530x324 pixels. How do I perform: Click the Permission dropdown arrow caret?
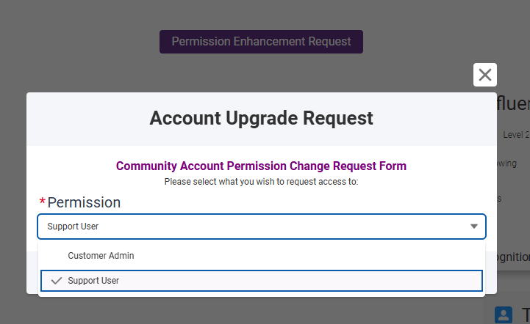coord(474,227)
